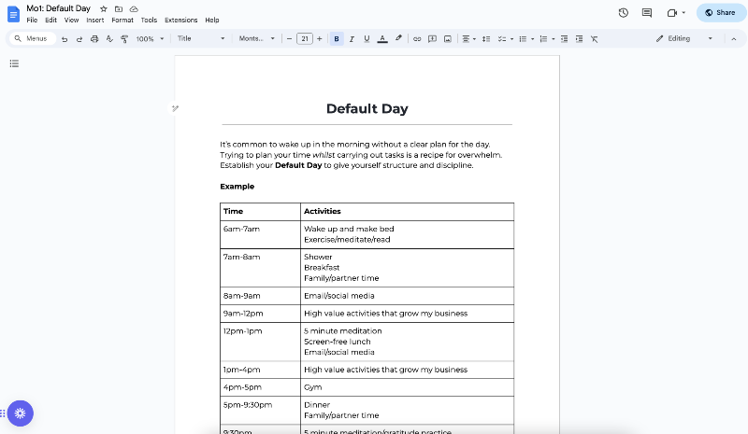Open line and paragraph spacing
748x434 pixels.
pyautogui.click(x=486, y=39)
